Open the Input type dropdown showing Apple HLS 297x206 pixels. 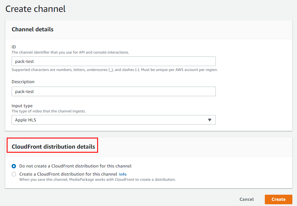114,120
